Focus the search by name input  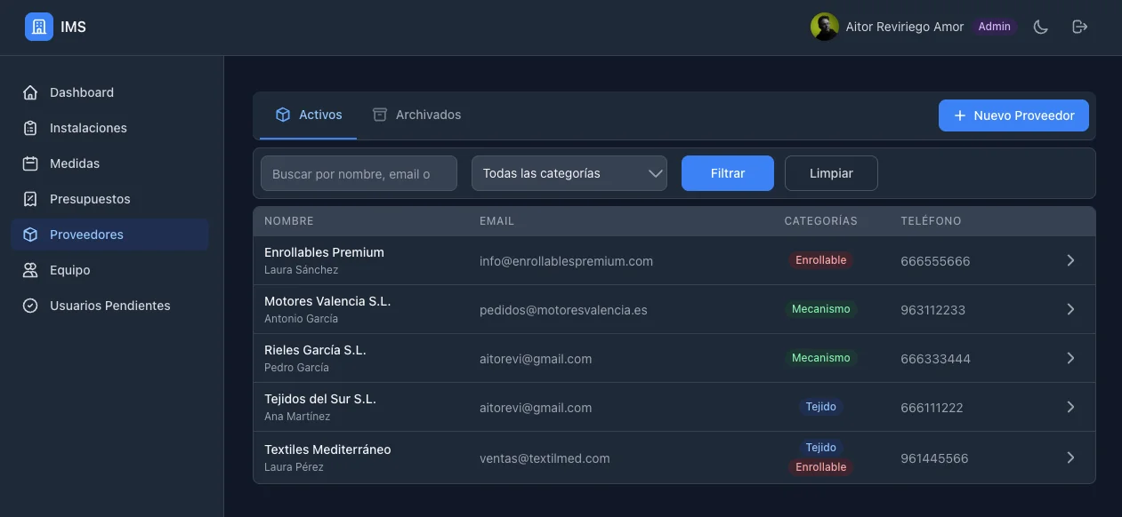pos(359,173)
